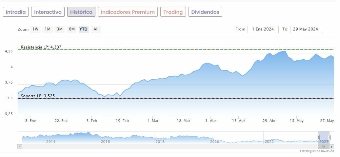
Task: Select the YTD zoom range
Action: pos(84,29)
